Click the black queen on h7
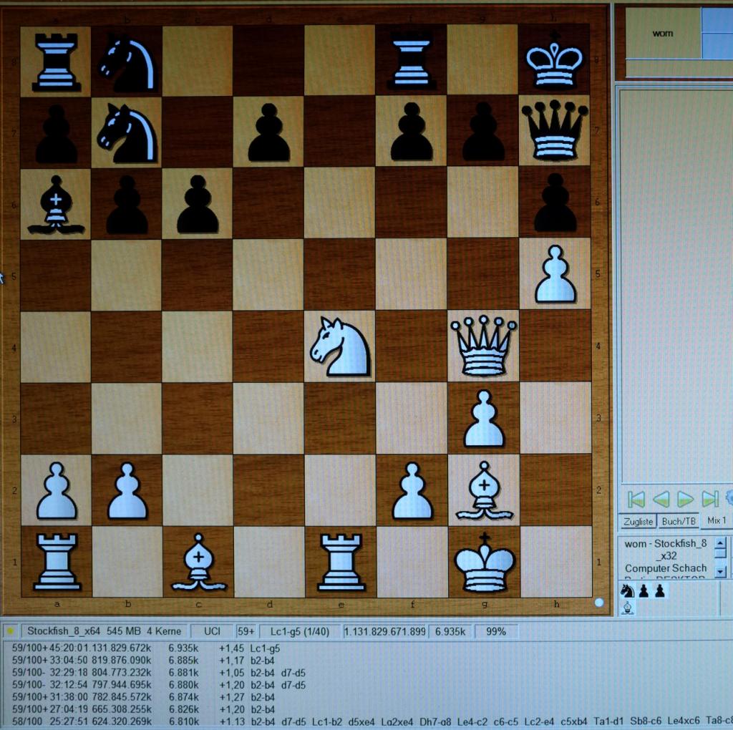 pyautogui.click(x=555, y=131)
